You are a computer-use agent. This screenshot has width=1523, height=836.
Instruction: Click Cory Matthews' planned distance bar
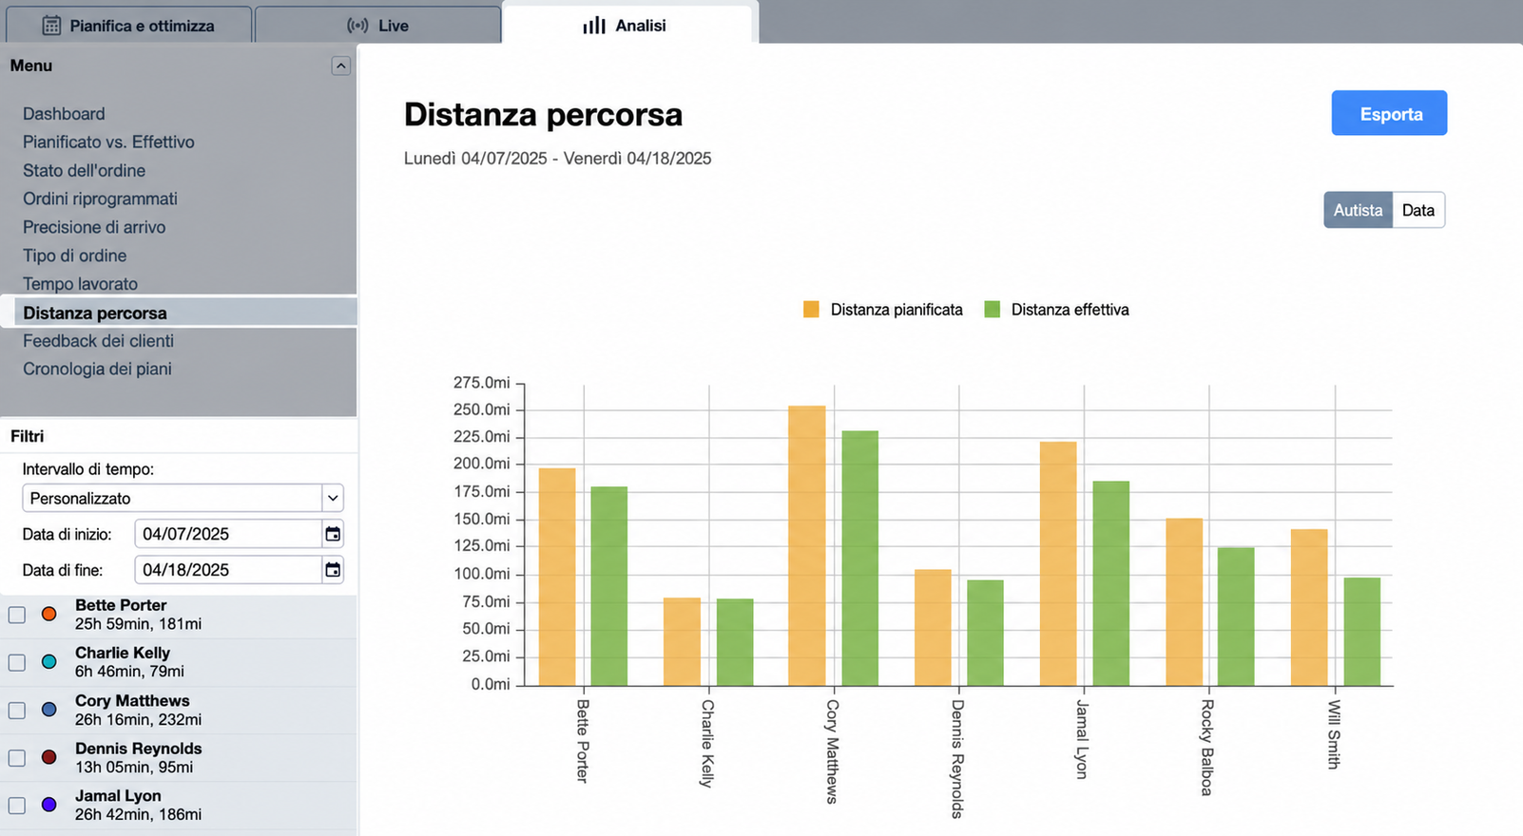click(807, 546)
